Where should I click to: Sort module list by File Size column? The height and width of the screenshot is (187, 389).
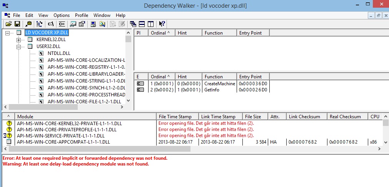click(x=253, y=116)
